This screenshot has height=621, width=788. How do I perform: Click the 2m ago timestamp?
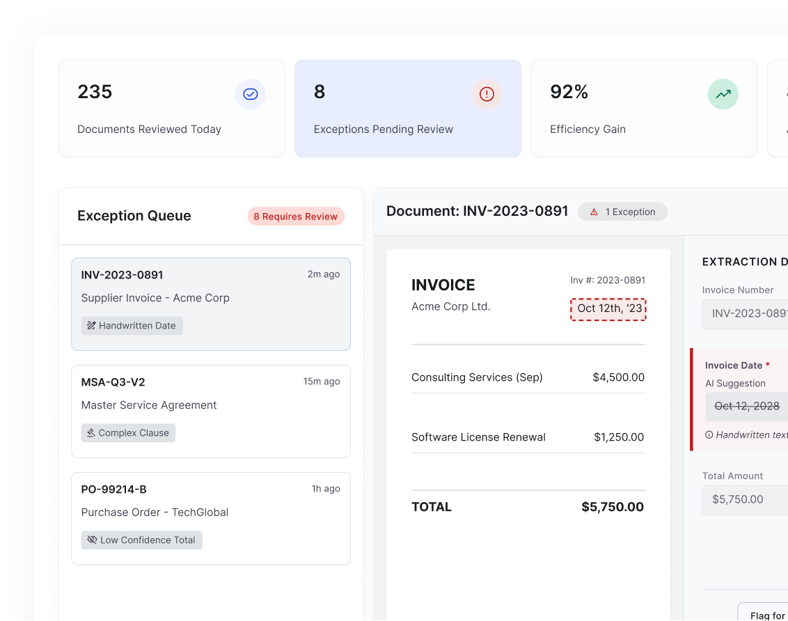tap(324, 274)
